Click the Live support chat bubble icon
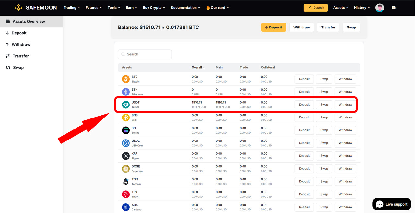415x213 pixels. click(380, 204)
